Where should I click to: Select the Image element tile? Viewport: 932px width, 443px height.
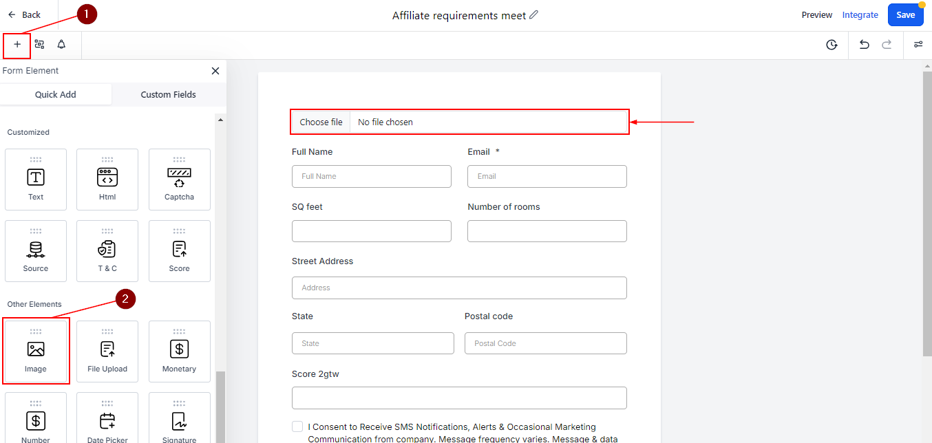click(x=36, y=352)
